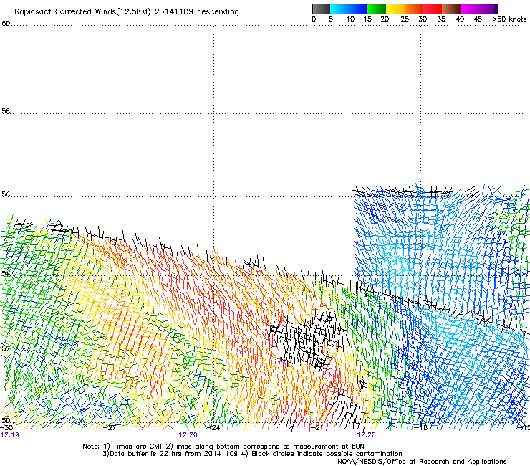Click the Rapidscat Corrected Winds title text
530x466 pixels.
click(127, 11)
